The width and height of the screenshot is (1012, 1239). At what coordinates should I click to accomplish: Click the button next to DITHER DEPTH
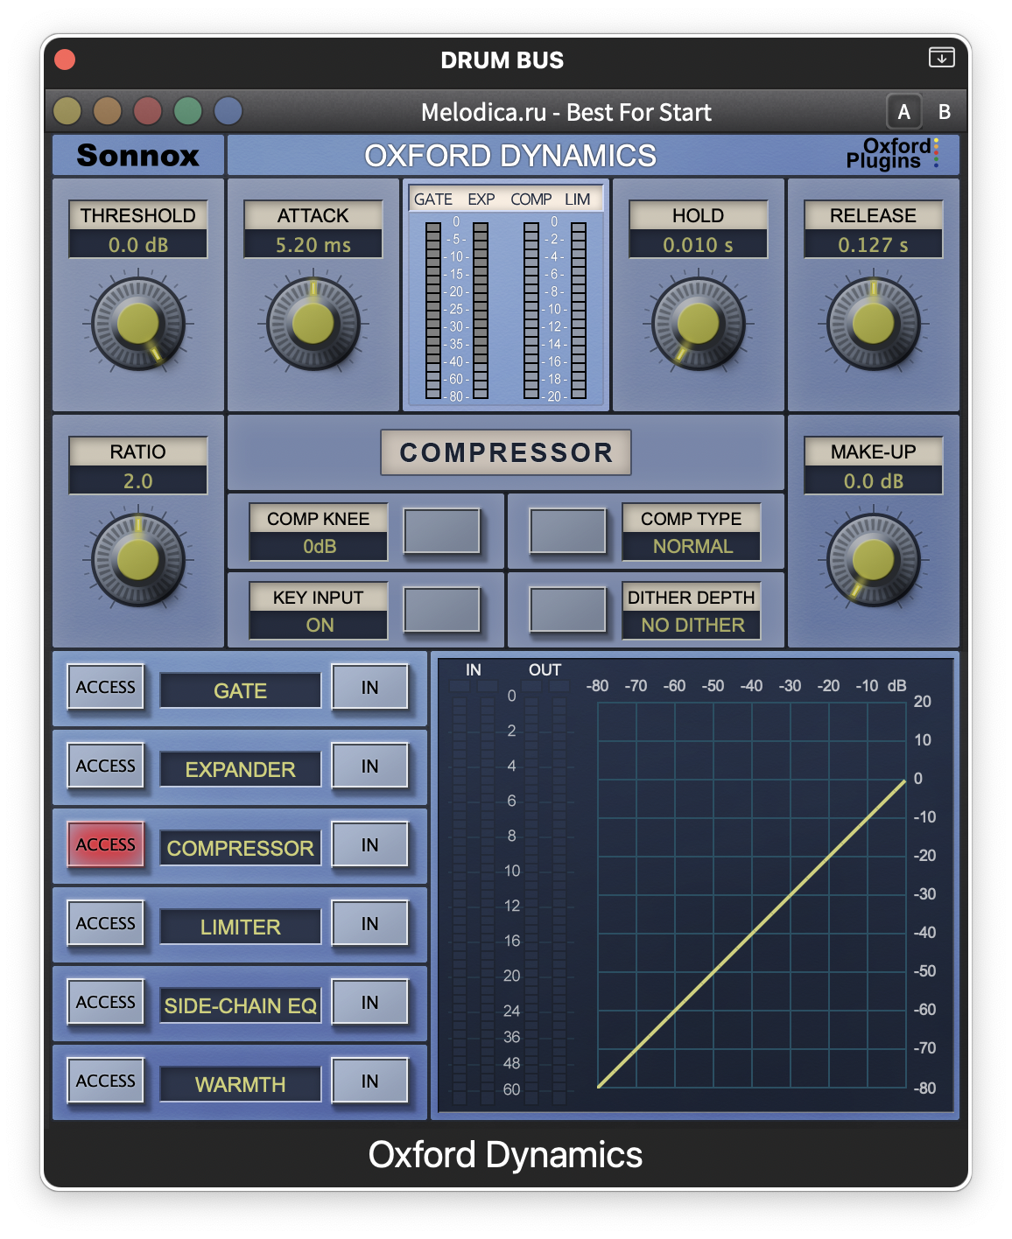tap(568, 610)
